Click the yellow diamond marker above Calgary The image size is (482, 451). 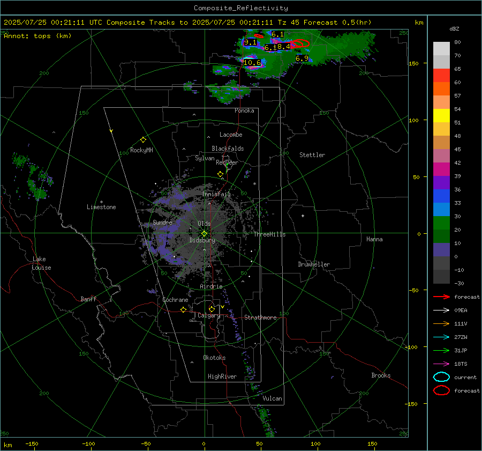pos(212,309)
